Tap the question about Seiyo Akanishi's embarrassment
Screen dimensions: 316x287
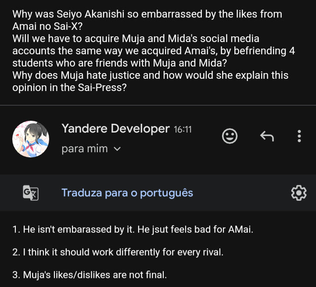pos(147,14)
